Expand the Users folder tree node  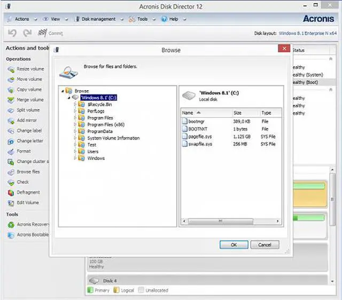pyautogui.click(x=75, y=152)
